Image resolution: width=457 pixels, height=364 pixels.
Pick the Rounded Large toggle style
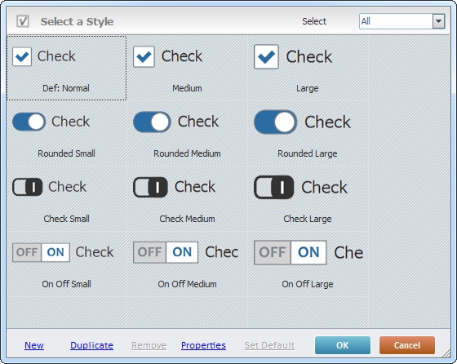[x=308, y=134]
